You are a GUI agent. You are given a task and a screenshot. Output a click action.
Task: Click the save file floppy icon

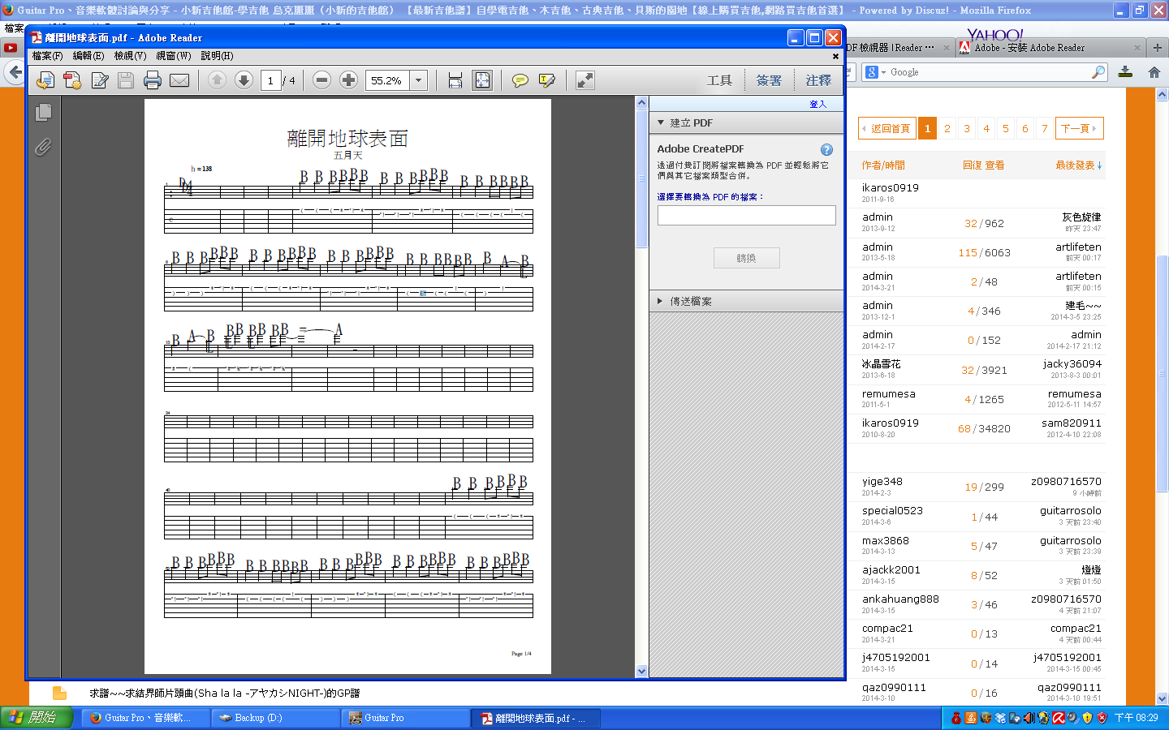click(x=126, y=80)
